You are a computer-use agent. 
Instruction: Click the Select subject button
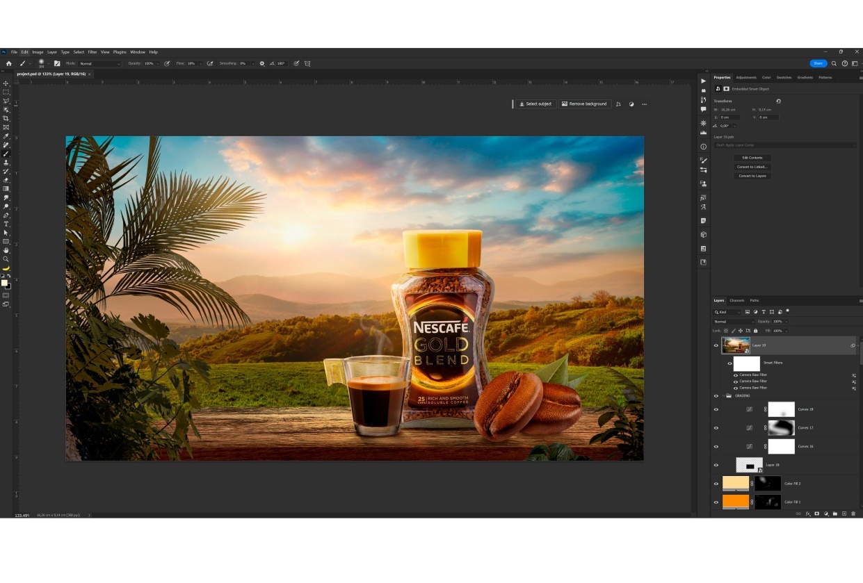pos(535,104)
